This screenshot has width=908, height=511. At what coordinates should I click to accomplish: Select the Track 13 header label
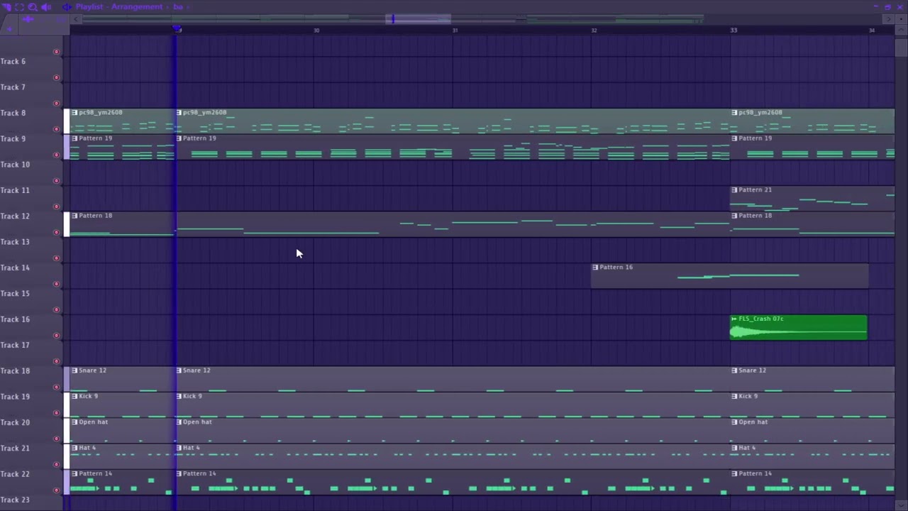15,242
